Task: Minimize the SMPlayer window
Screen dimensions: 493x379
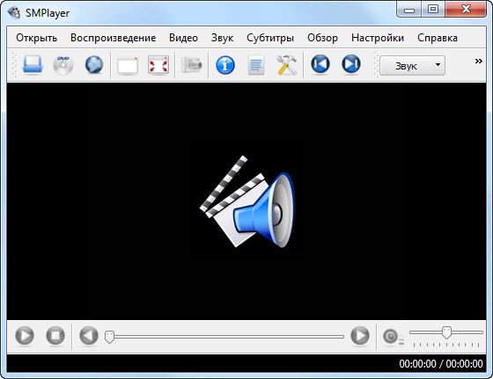Action: pos(409,10)
